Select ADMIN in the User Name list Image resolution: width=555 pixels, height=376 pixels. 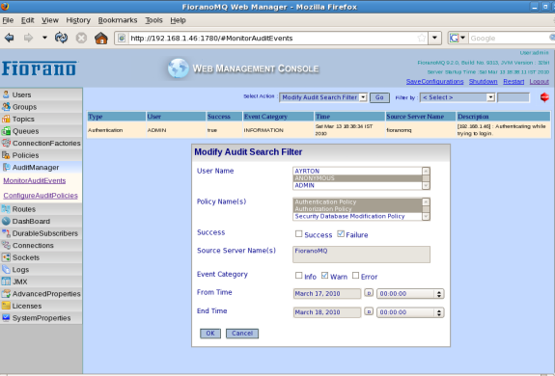point(357,185)
